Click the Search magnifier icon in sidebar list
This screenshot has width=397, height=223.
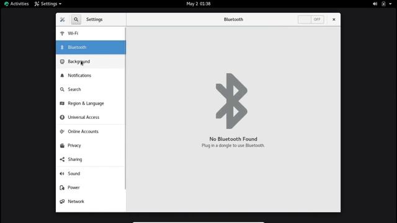[62, 89]
